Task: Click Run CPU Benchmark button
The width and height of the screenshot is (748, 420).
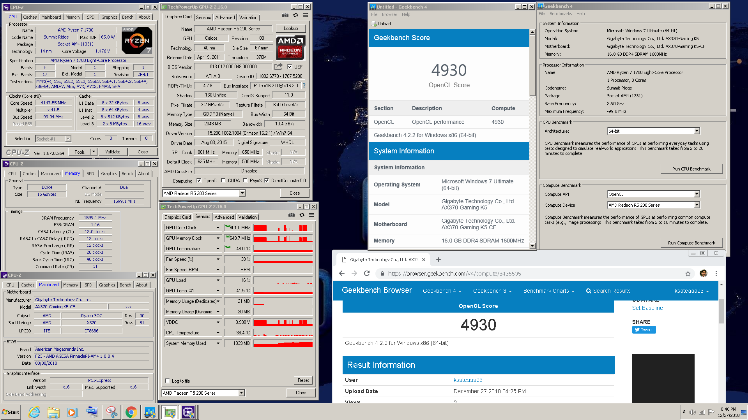Action: tap(691, 169)
